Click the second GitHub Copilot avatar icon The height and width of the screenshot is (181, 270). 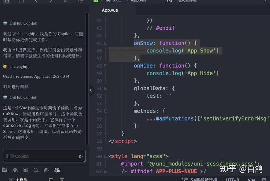5,97
